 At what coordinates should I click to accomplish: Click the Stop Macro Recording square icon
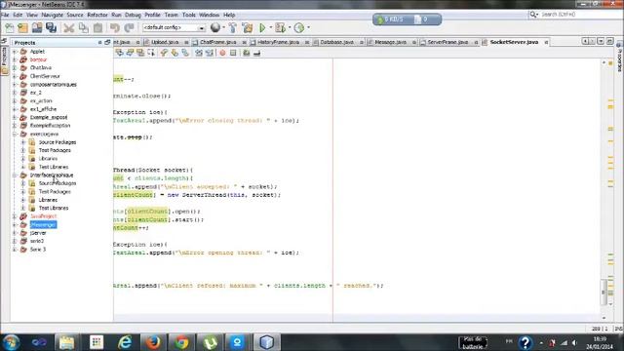(x=233, y=53)
